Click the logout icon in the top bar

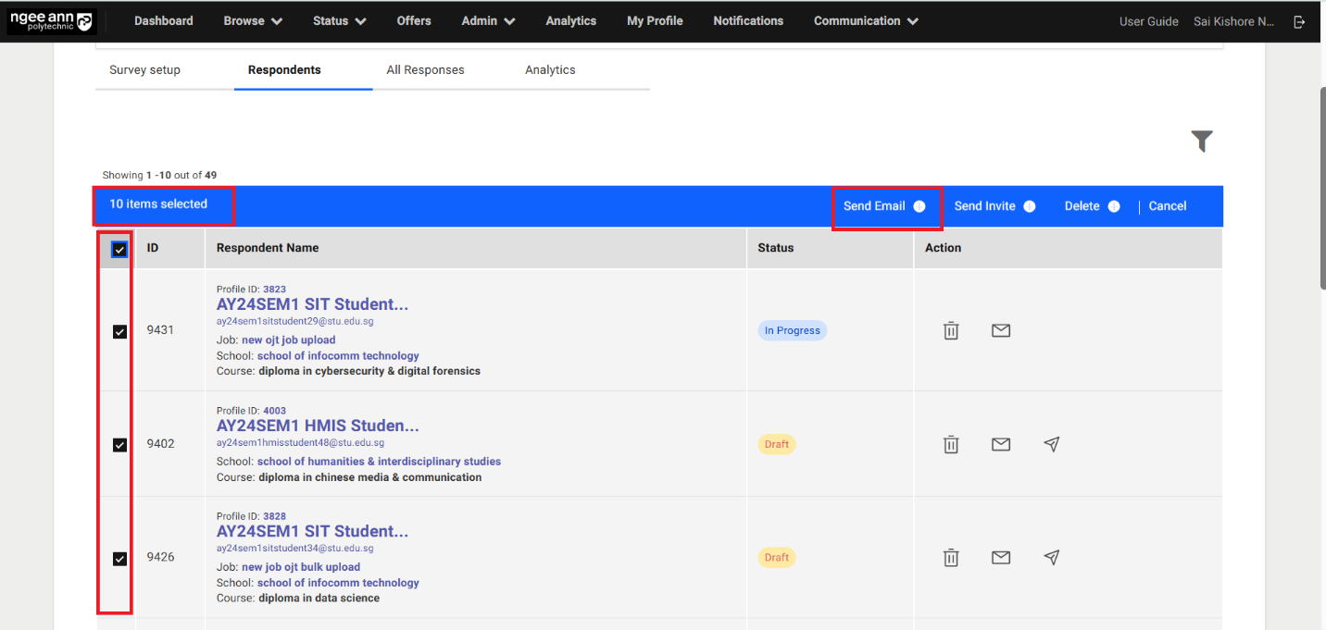click(1299, 20)
